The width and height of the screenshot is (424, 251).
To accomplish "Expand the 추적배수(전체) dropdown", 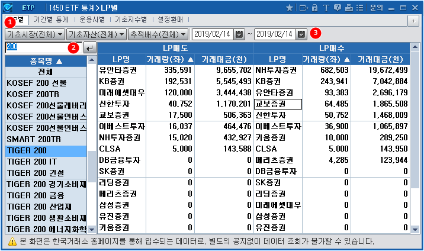I will tap(159, 34).
